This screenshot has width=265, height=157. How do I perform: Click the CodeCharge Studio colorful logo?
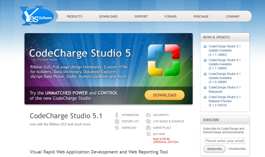tap(164, 60)
